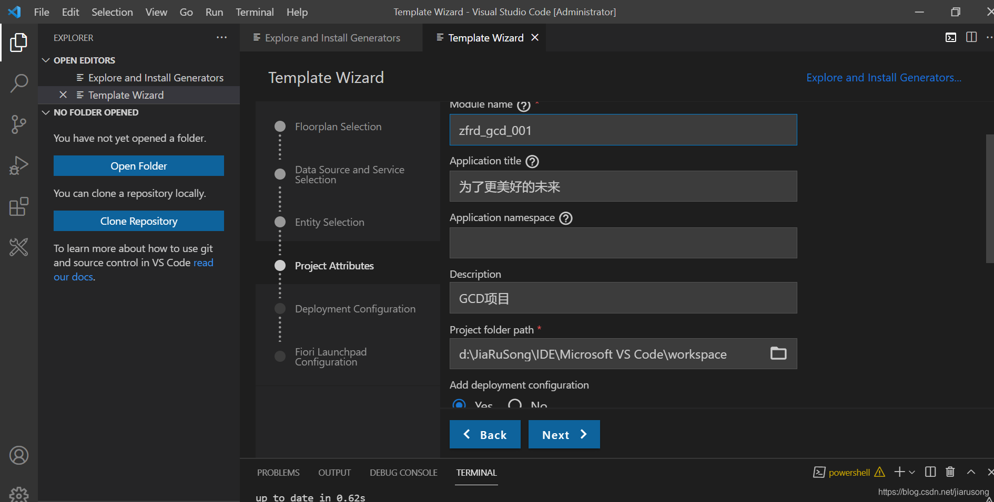Open the Terminal menu
This screenshot has height=502, width=994.
255,12
